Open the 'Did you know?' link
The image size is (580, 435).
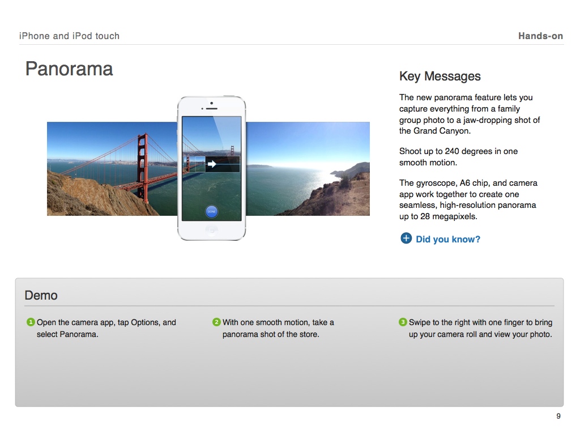coord(448,240)
